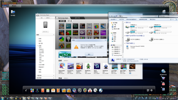Image resolution: width=178 pixels, height=100 pixels.
Task: Click Samsung Wave phone device icon in Explorer
Action: pyautogui.click(x=127, y=47)
